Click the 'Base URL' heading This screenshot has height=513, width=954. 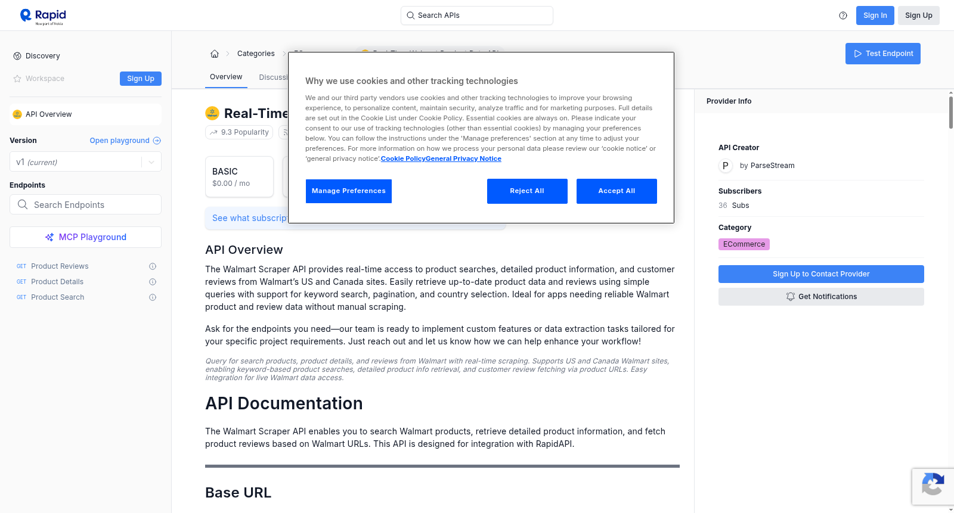click(x=238, y=493)
